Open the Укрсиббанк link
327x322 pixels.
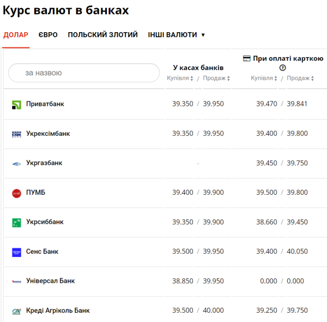tap(45, 222)
